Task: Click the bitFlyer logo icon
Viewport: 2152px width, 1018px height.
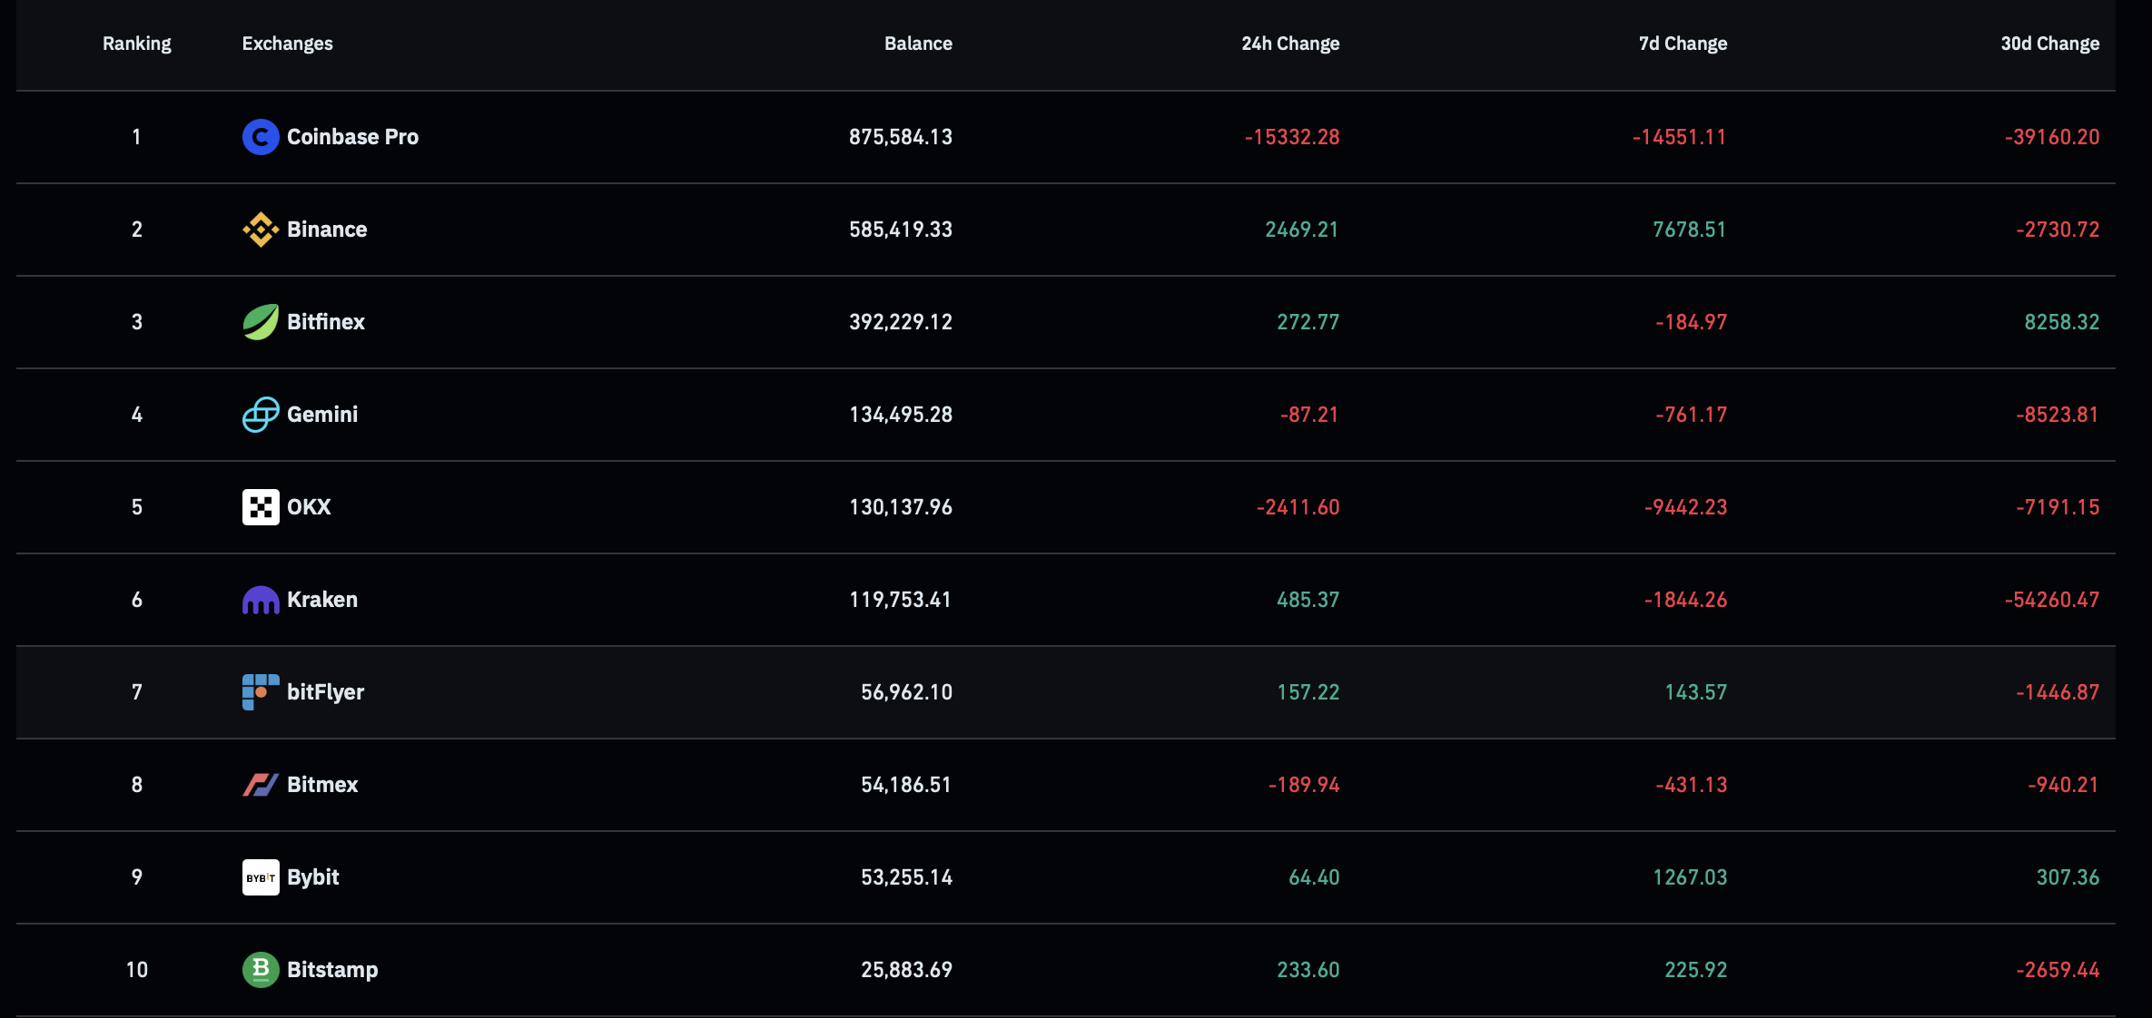Action: tap(261, 692)
